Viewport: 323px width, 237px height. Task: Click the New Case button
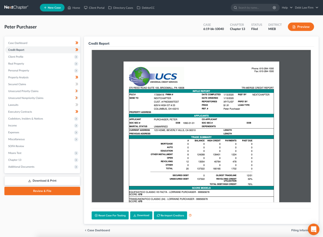click(x=52, y=7)
